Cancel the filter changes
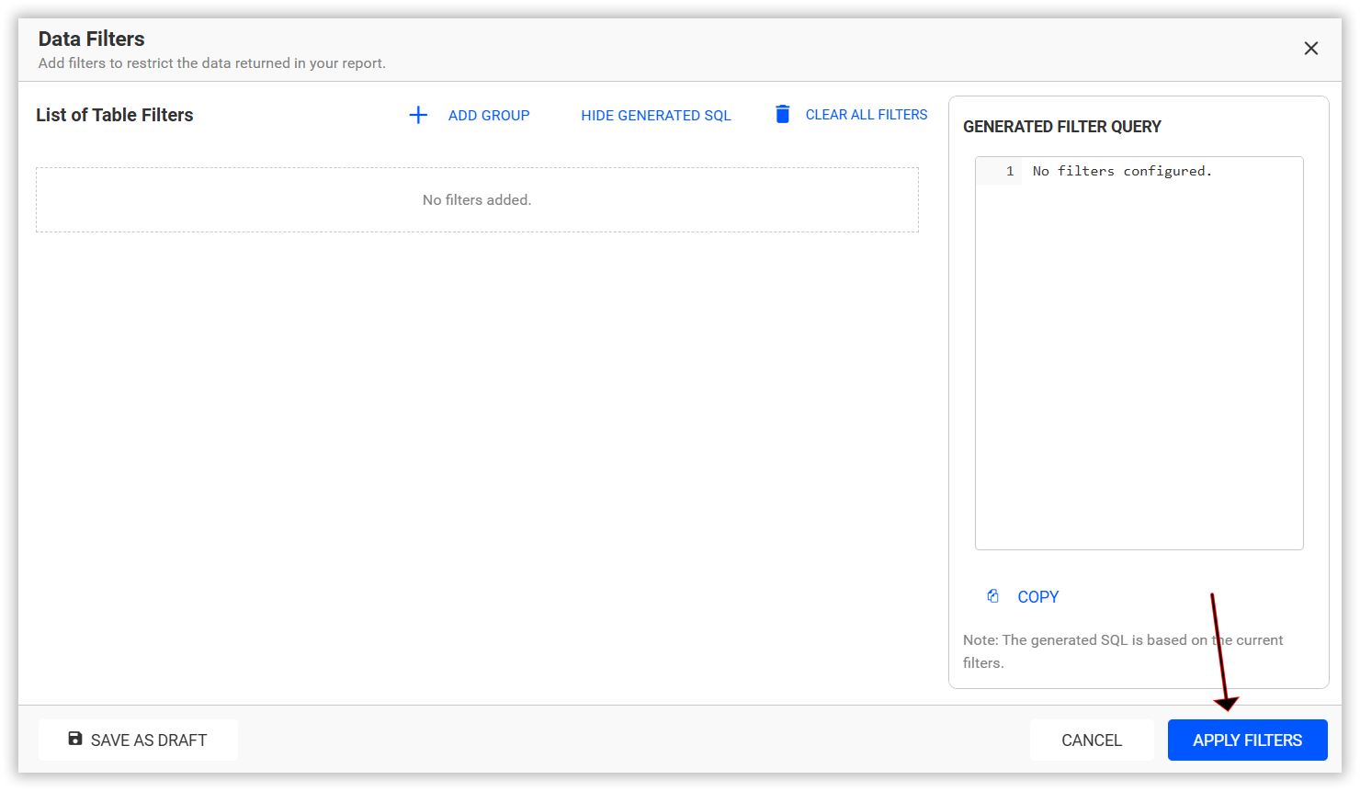Screen dimensions: 1360x791 1092,740
